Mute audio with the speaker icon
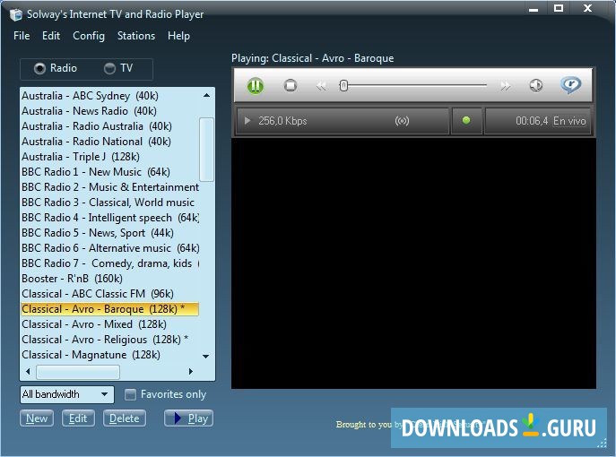616x457 pixels. [x=536, y=85]
